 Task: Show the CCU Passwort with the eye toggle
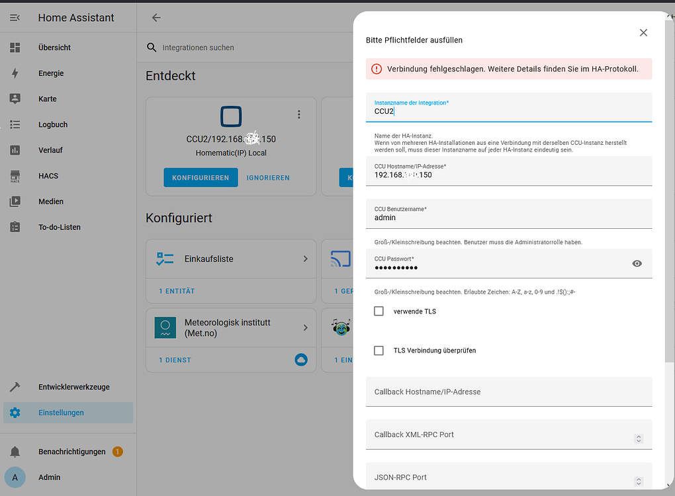point(637,263)
